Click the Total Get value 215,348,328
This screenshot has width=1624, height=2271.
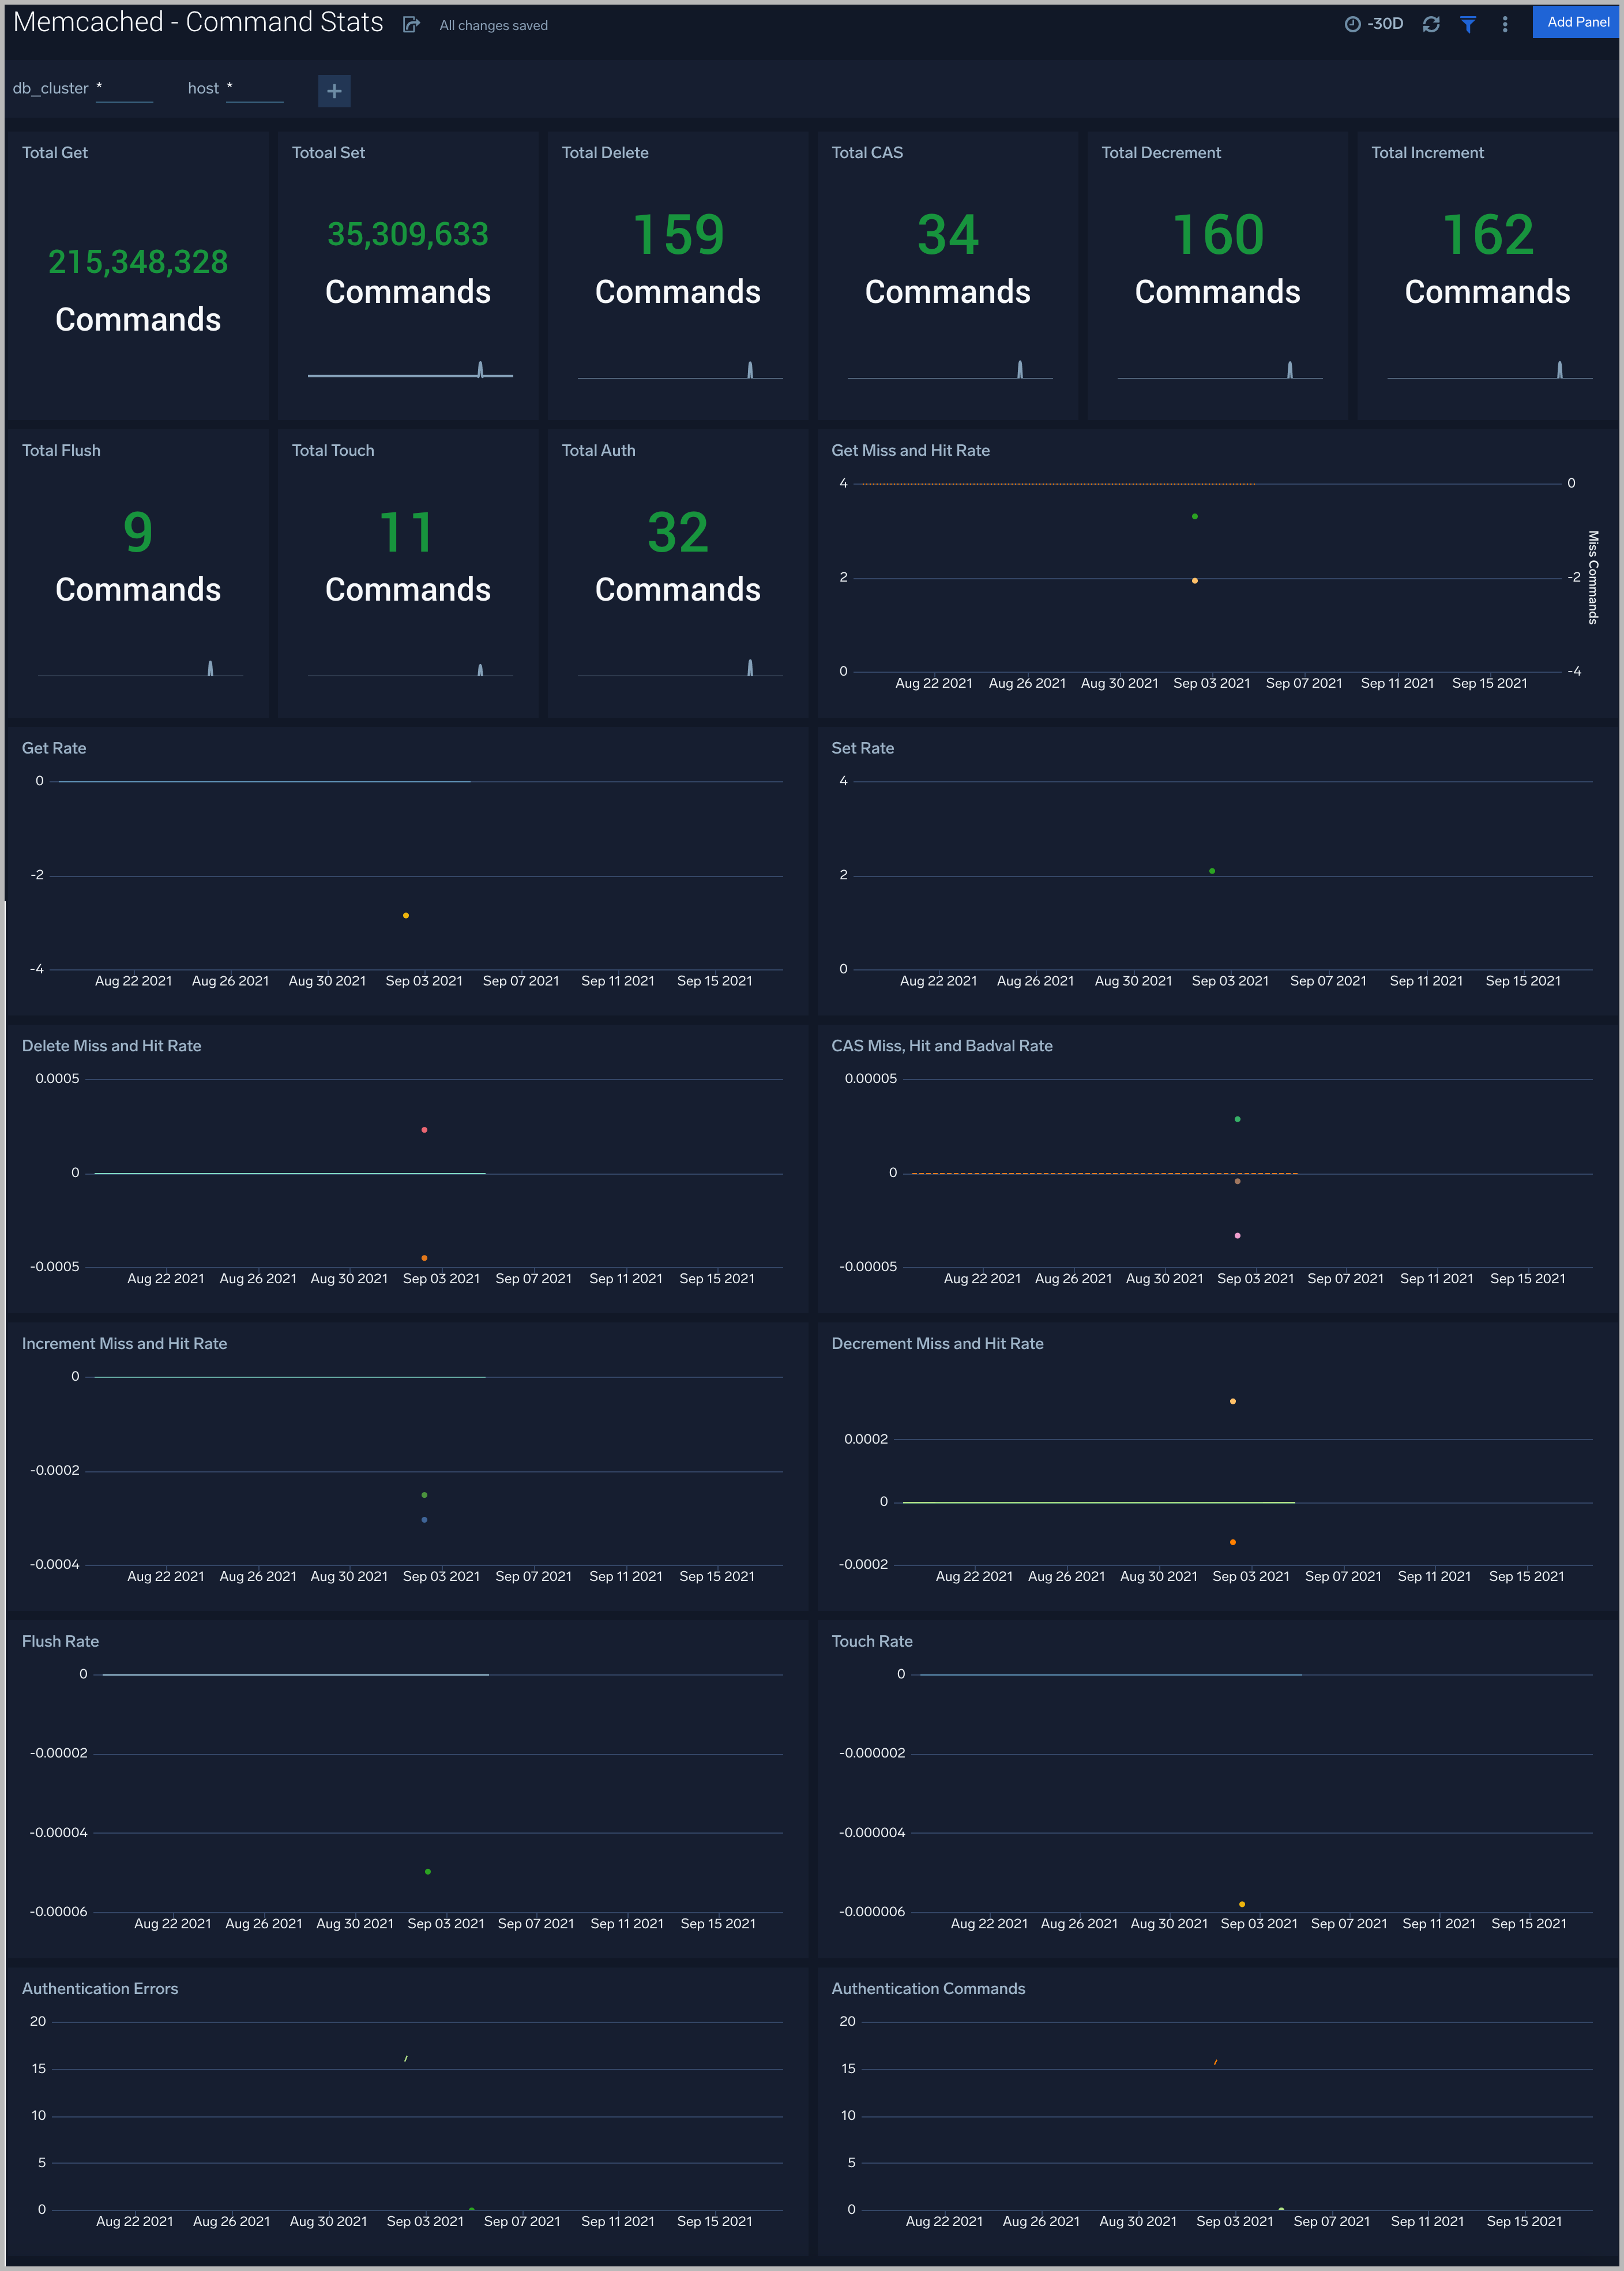(x=139, y=262)
